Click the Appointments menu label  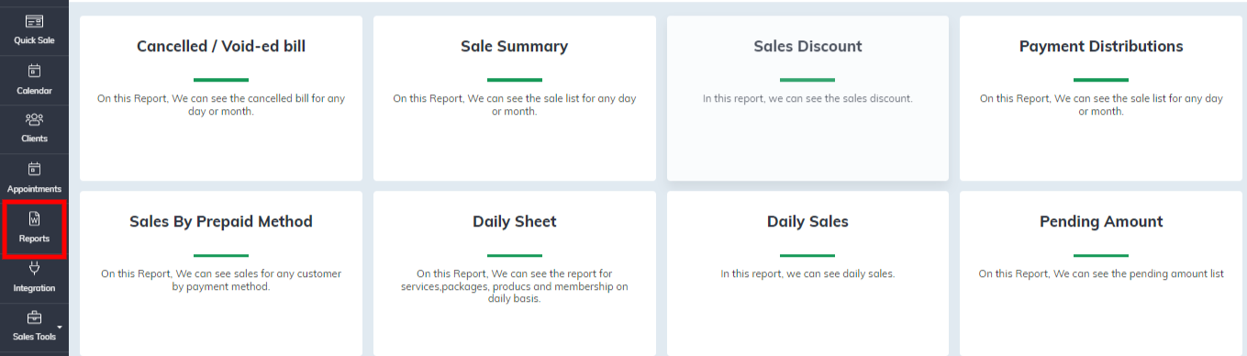click(34, 189)
